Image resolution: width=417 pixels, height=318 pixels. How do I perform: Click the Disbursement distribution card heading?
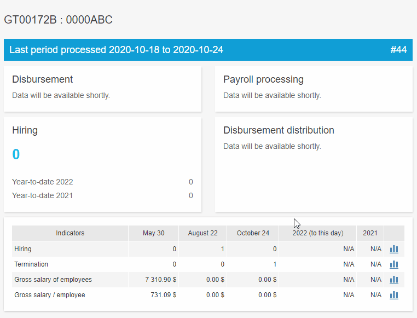point(279,130)
